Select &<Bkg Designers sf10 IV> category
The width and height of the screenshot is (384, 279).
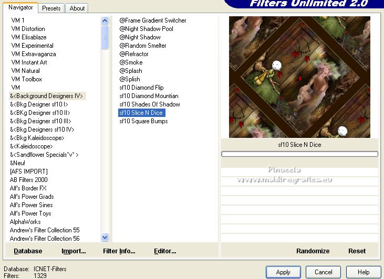pyautogui.click(x=42, y=130)
